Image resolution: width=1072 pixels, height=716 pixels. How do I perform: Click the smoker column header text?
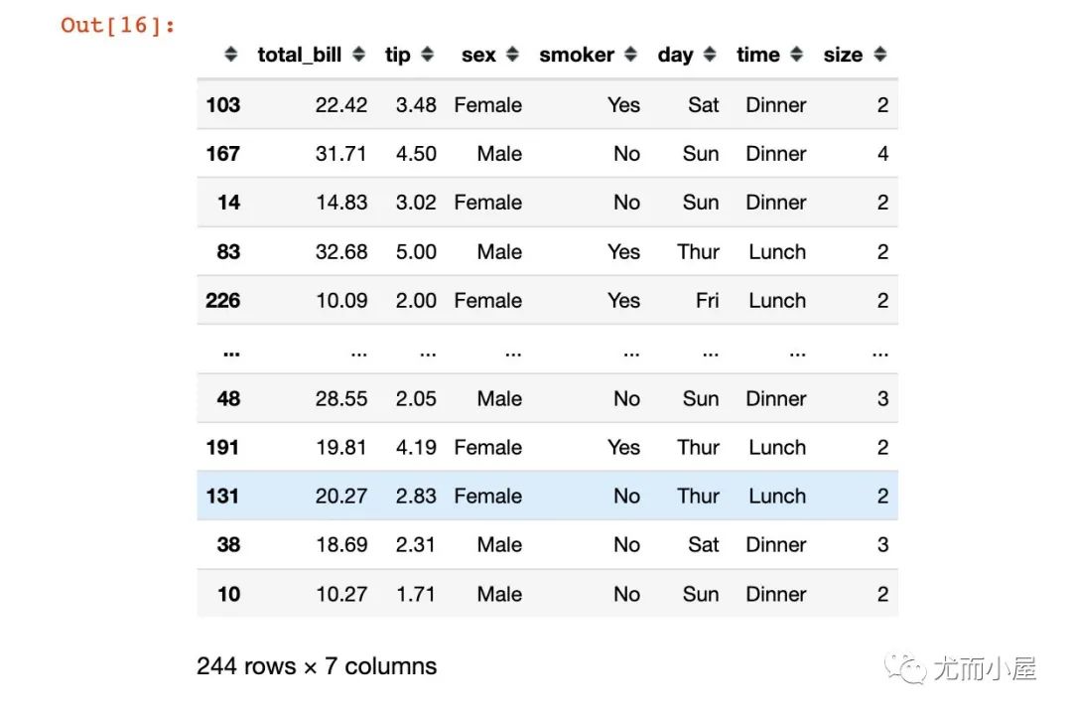tap(577, 56)
